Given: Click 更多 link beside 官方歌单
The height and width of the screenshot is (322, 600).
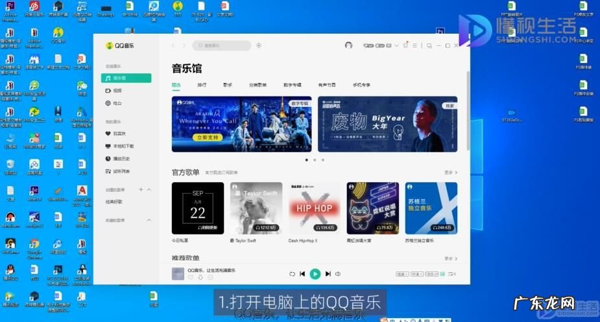Looking at the screenshot, I should click(x=450, y=172).
